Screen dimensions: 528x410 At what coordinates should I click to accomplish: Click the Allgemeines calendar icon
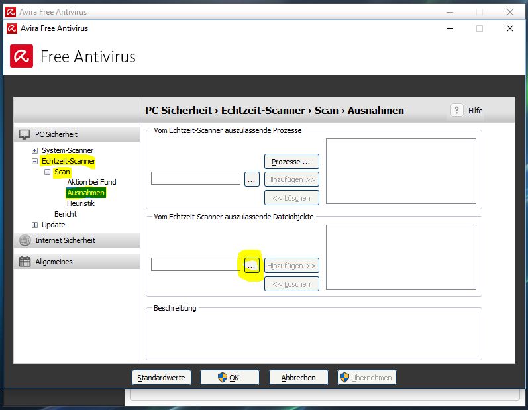tap(25, 262)
